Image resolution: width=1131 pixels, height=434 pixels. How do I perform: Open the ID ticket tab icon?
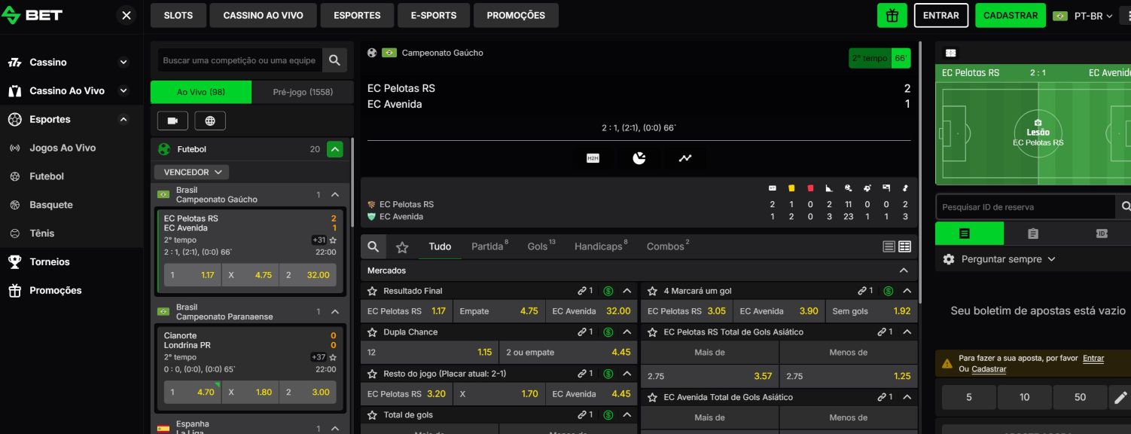1102,234
